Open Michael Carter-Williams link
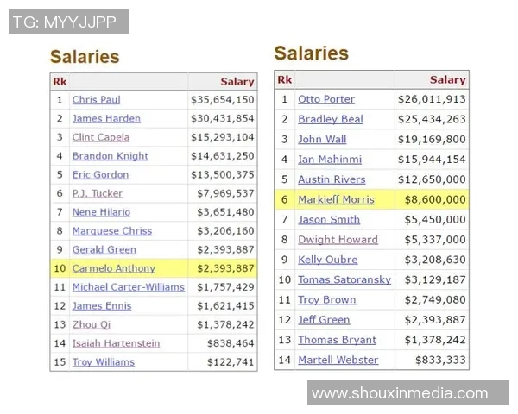 128,287
